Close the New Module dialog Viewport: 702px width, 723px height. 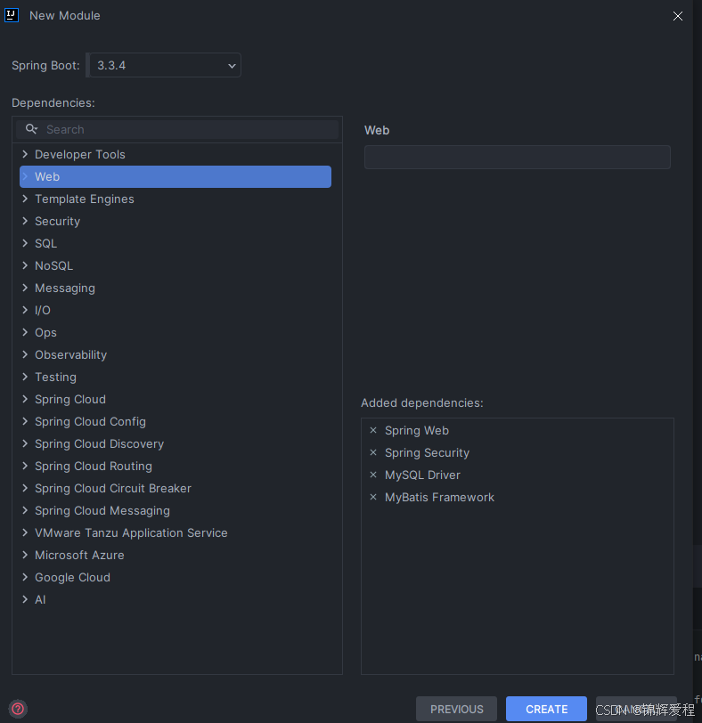[678, 16]
